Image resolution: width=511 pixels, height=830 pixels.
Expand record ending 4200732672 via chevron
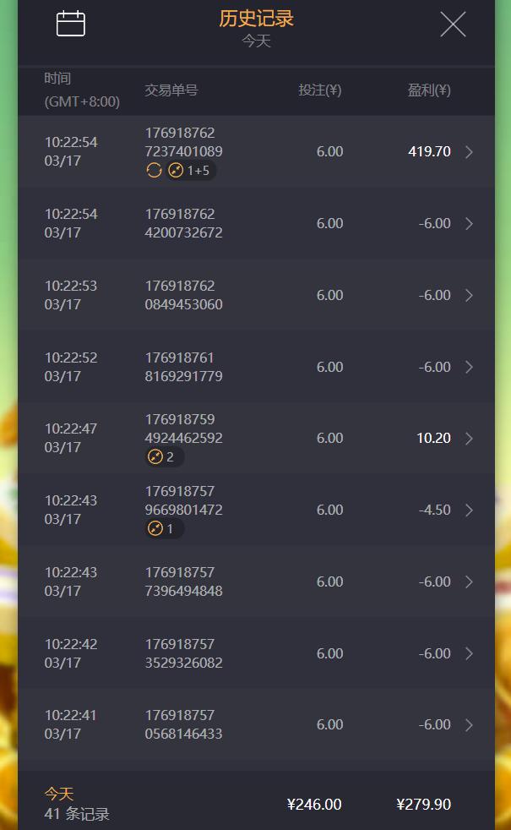pos(469,223)
